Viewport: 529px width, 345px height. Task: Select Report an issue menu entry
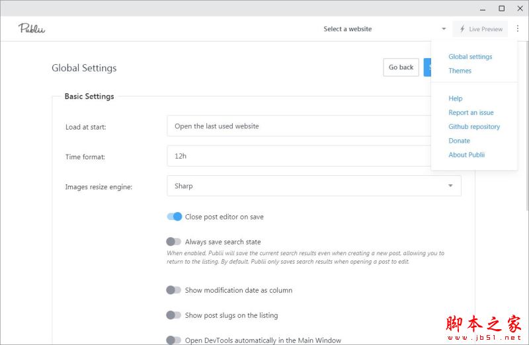(x=471, y=112)
